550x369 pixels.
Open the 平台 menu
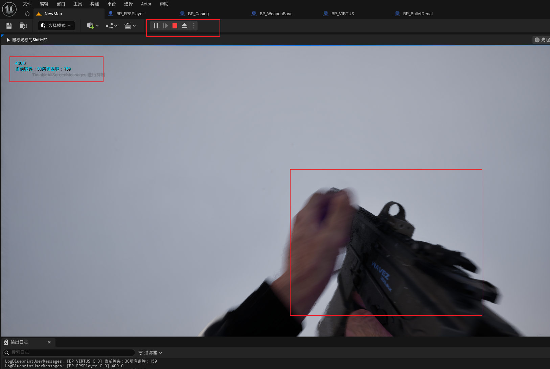tap(112, 4)
